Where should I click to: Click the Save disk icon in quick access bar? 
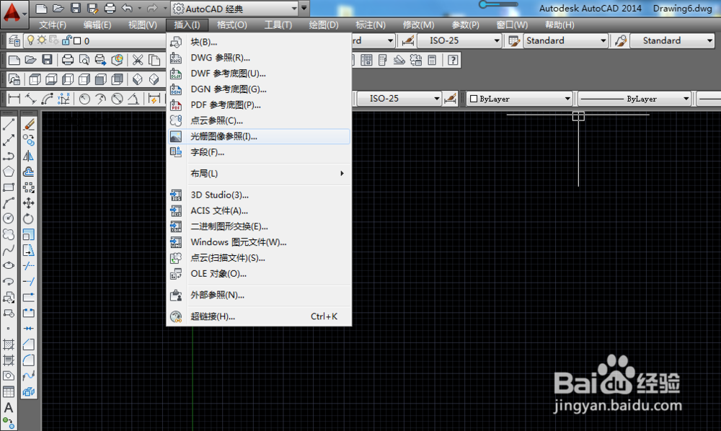76,8
